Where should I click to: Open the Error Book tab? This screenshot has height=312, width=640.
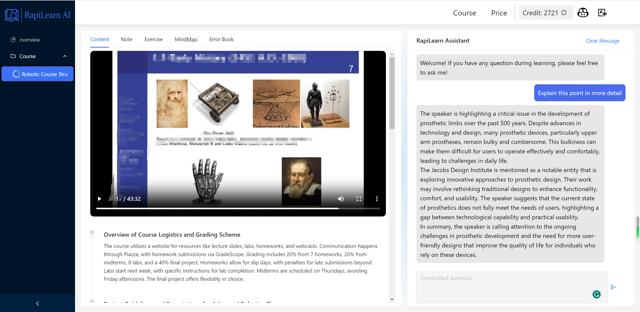(221, 39)
